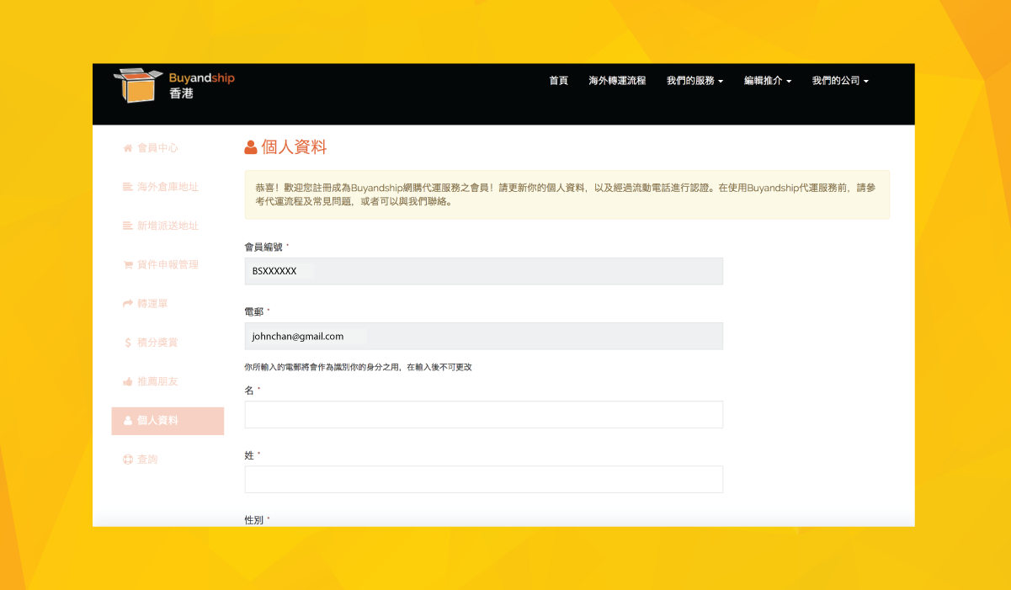1011x590 pixels.
Task: Open the 會員中心 sidebar link
Action: coord(157,148)
